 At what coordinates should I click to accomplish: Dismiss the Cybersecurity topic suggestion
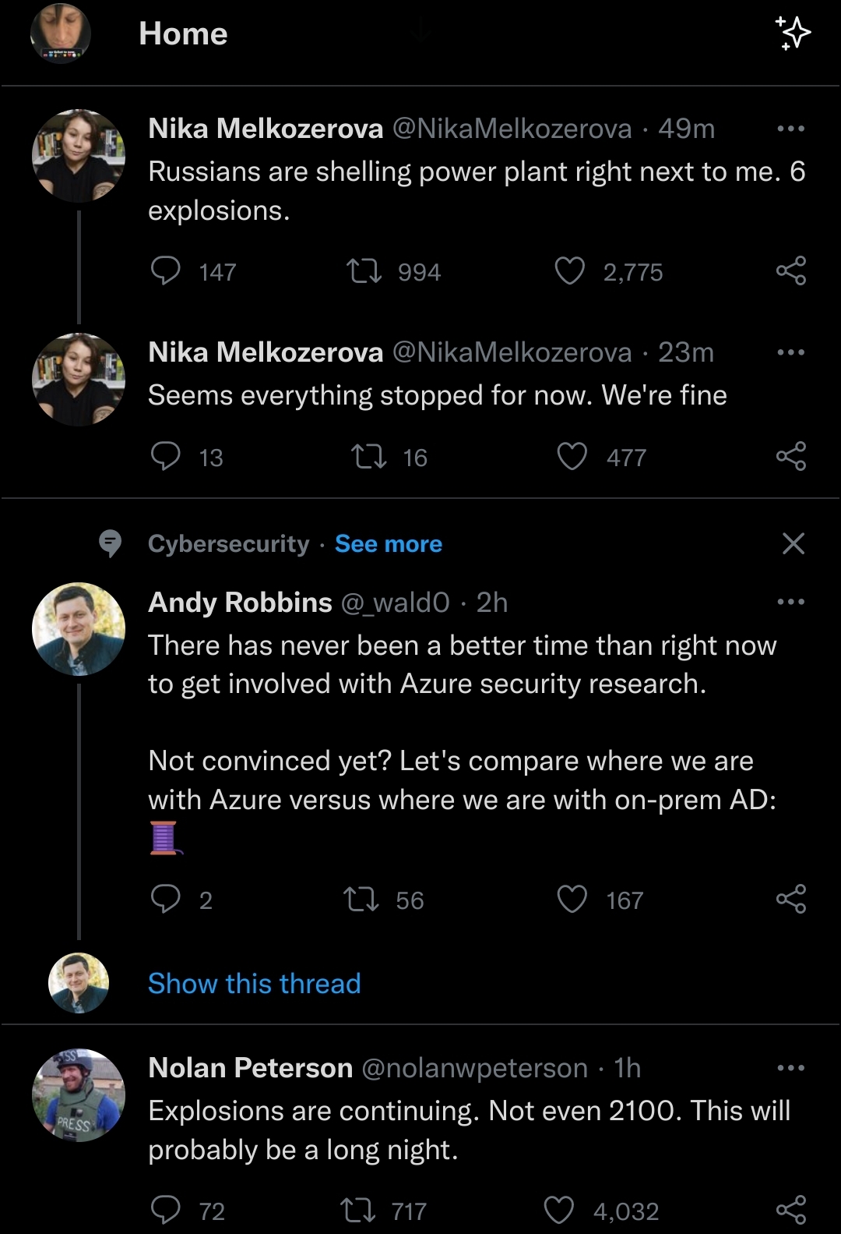click(793, 543)
